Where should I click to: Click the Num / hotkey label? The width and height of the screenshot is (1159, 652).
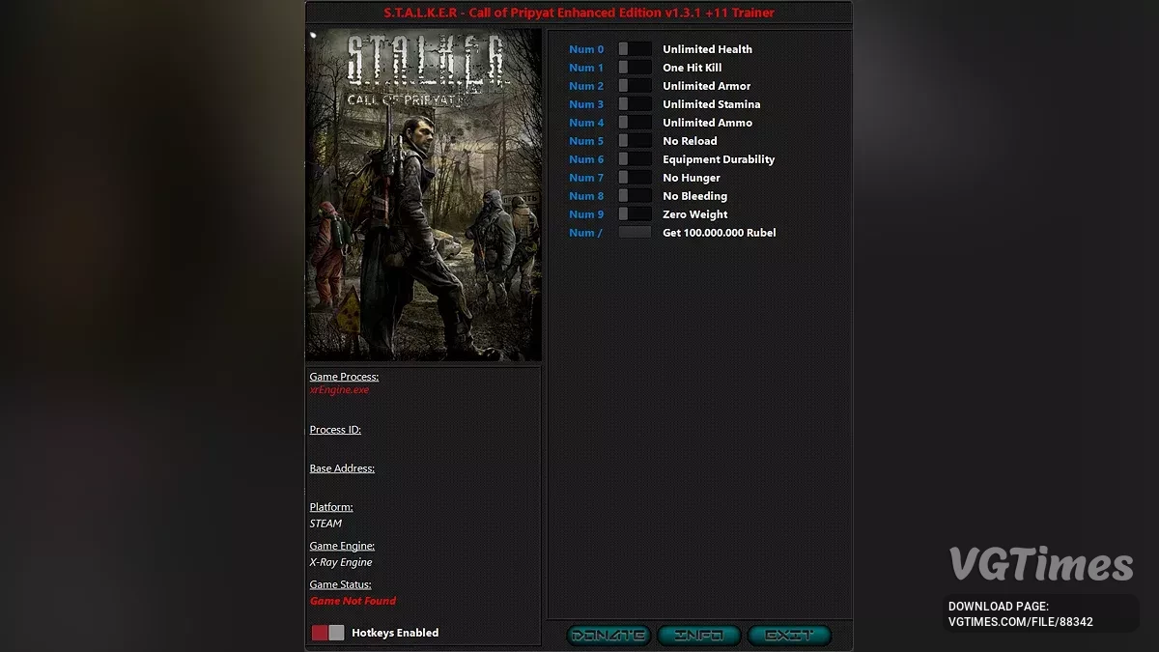[585, 233]
